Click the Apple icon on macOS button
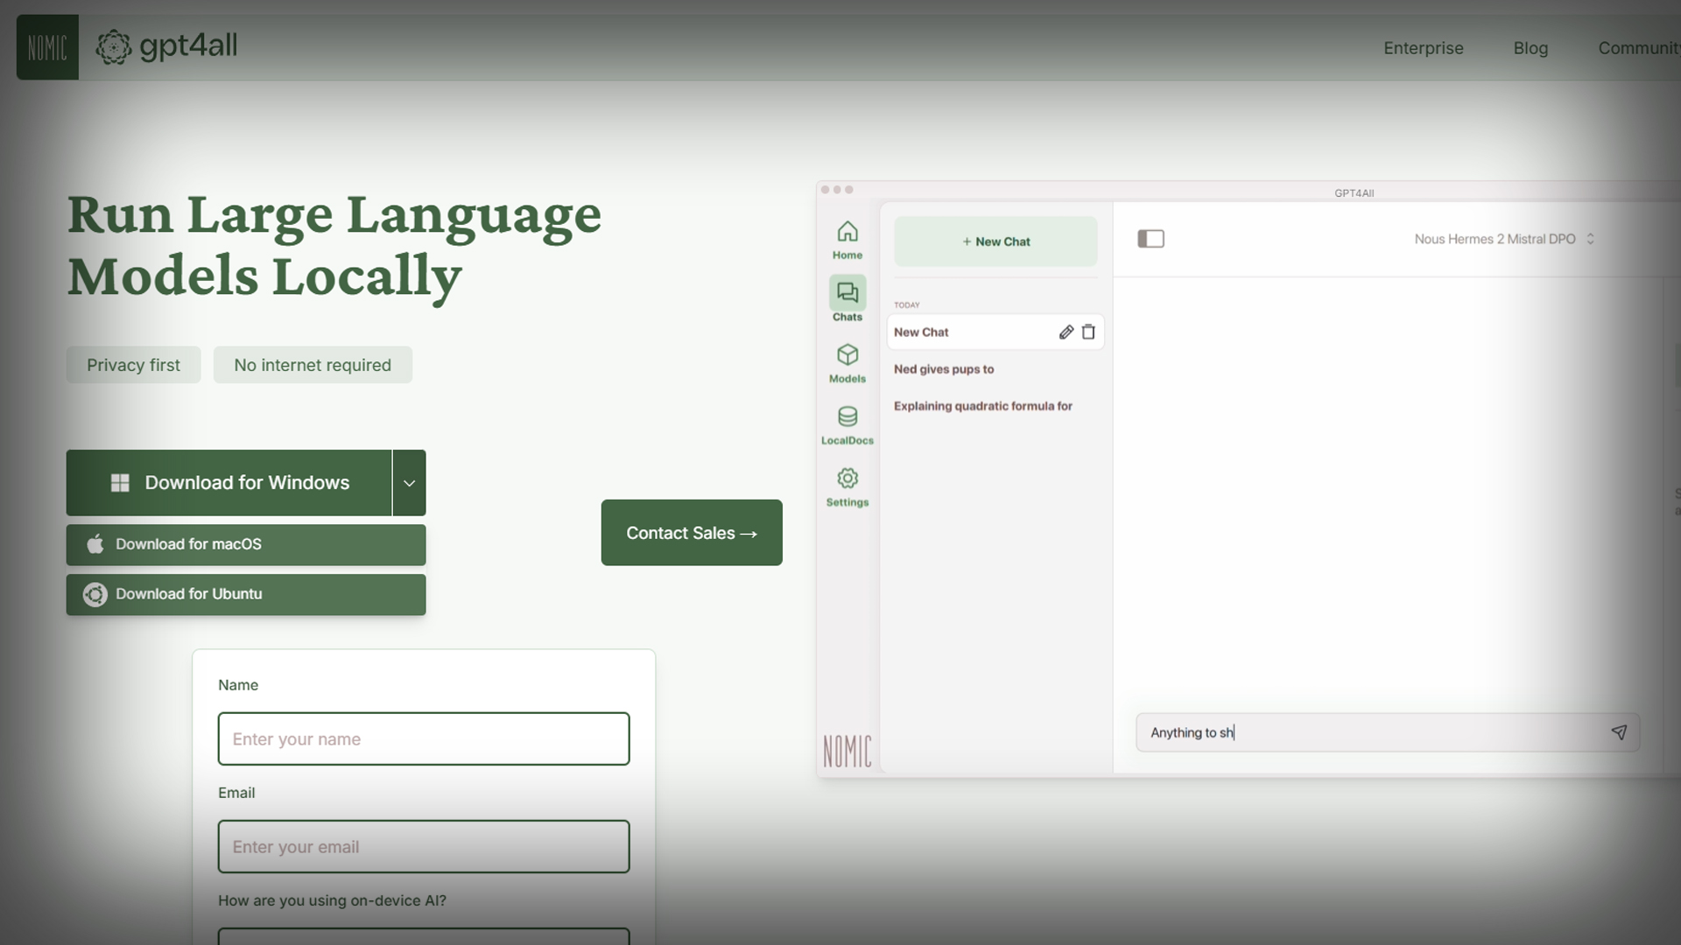The image size is (1681, 945). click(95, 544)
